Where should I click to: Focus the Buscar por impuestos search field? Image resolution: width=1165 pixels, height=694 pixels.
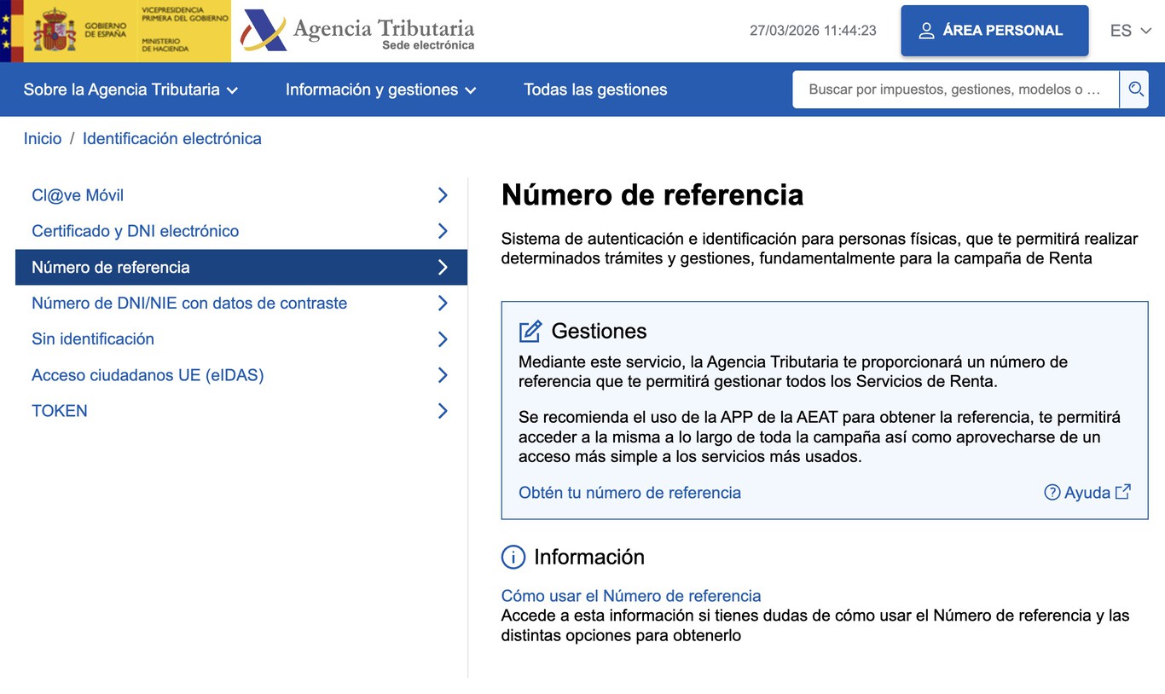coord(955,90)
